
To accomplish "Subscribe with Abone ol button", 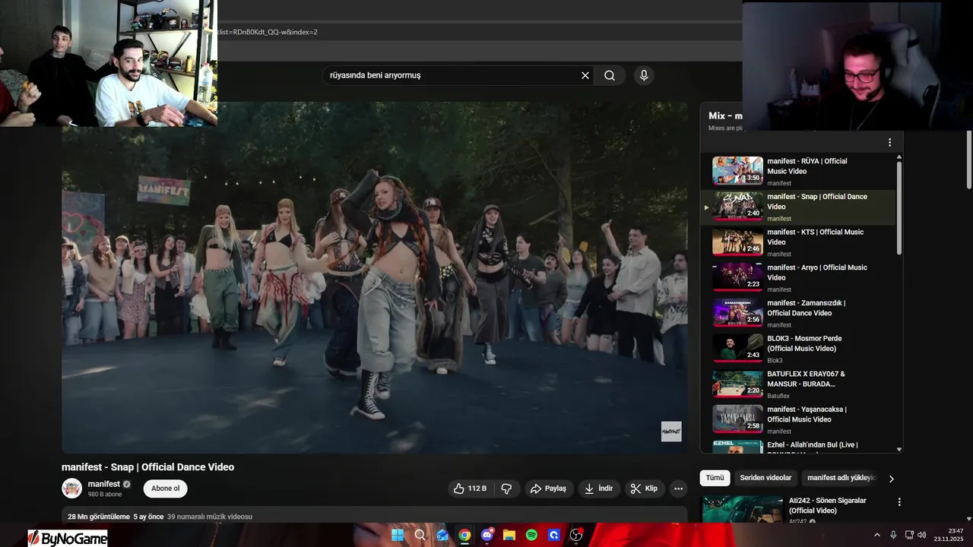I will click(x=166, y=489).
